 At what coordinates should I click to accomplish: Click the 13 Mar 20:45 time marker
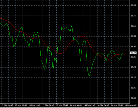click(x=48, y=105)
